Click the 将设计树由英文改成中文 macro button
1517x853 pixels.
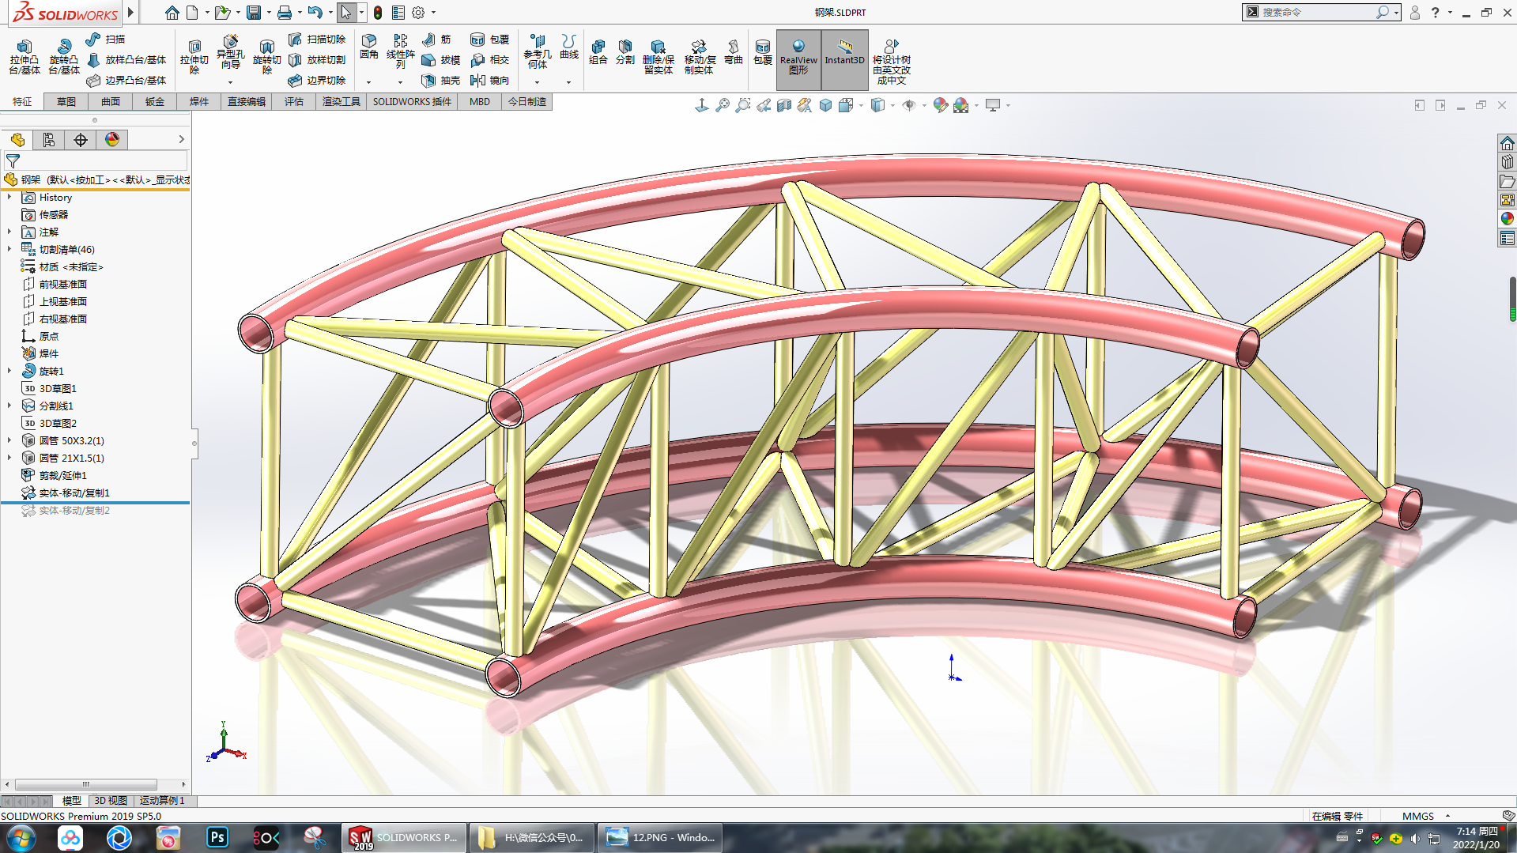coord(891,62)
